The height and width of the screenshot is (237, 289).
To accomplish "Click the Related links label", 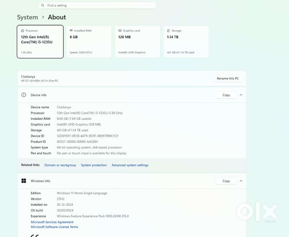I will coord(30,165).
